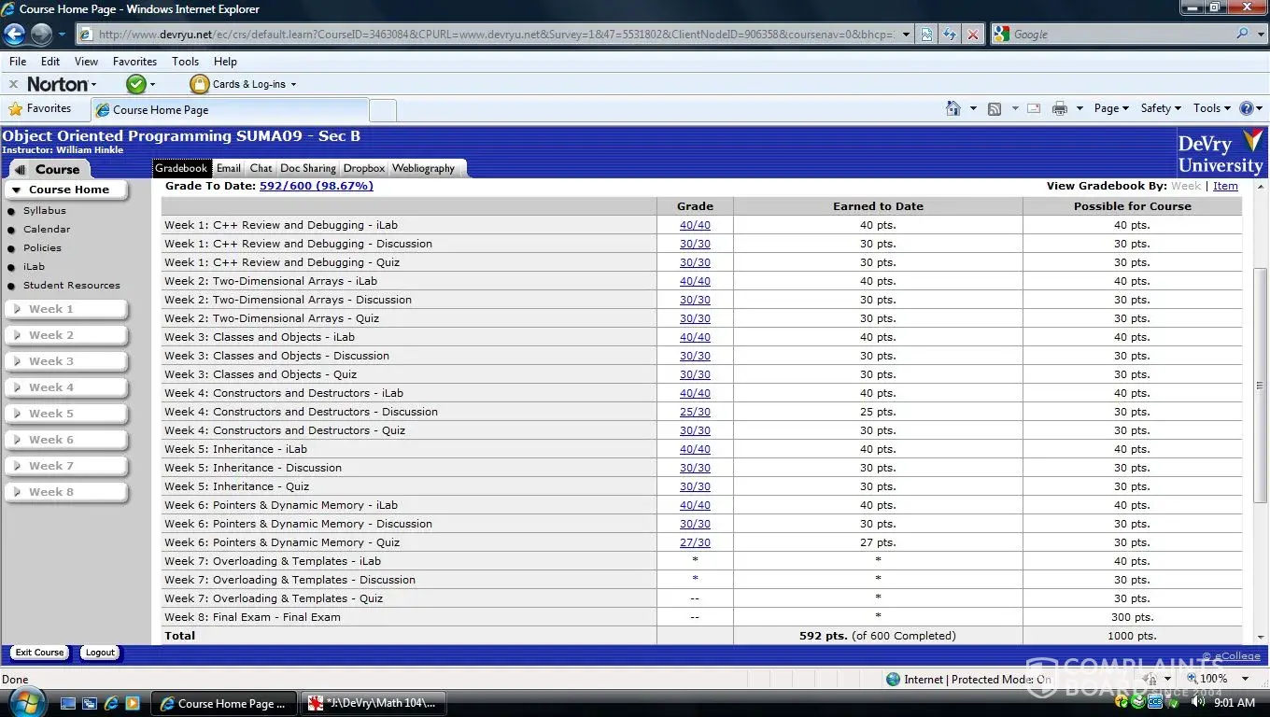
Task: Click the Cards & Log-ins padlock icon
Action: [199, 84]
